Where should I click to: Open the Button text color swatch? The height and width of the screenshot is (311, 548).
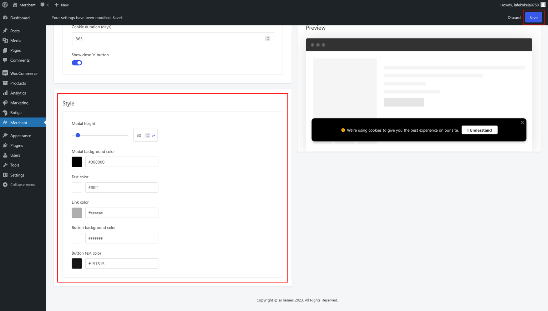(x=77, y=264)
